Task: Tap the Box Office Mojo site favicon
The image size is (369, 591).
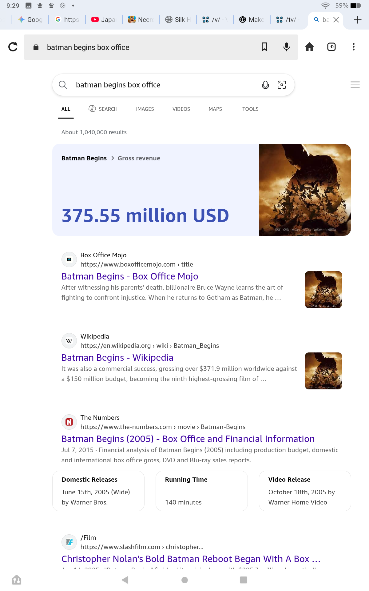Action: 69,259
